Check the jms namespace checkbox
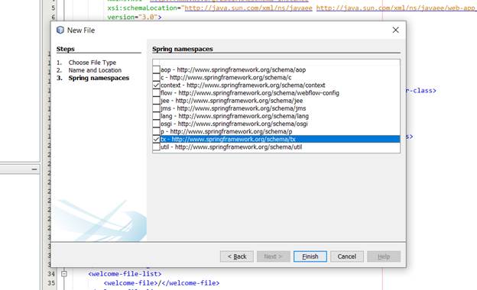 click(156, 108)
